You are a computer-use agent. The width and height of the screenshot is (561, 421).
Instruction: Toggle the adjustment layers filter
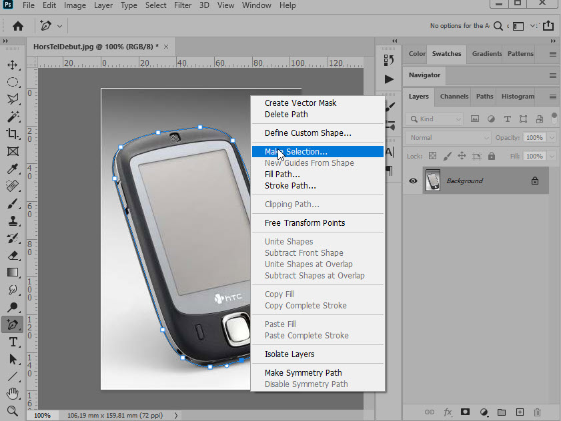click(x=491, y=119)
